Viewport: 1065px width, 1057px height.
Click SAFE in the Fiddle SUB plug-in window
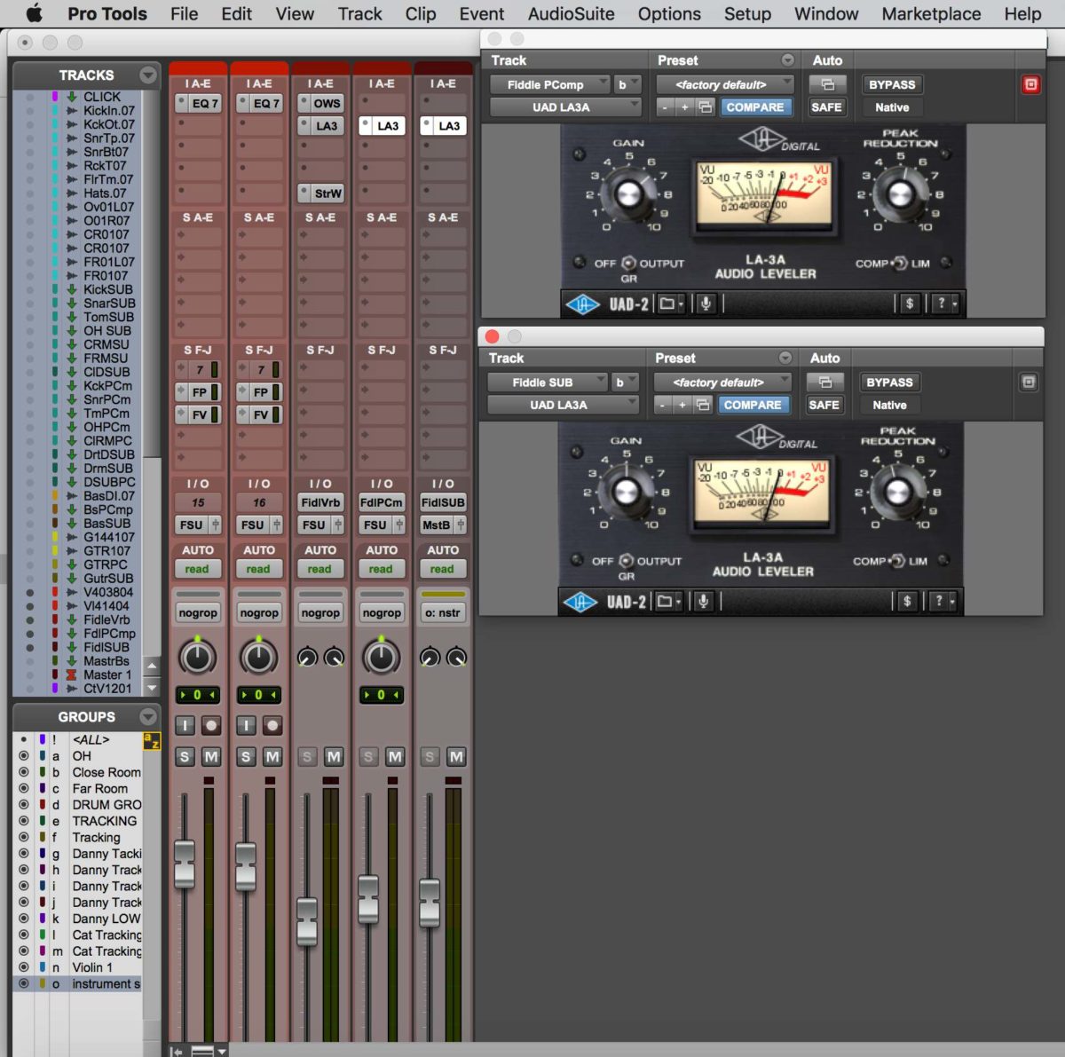(x=824, y=405)
